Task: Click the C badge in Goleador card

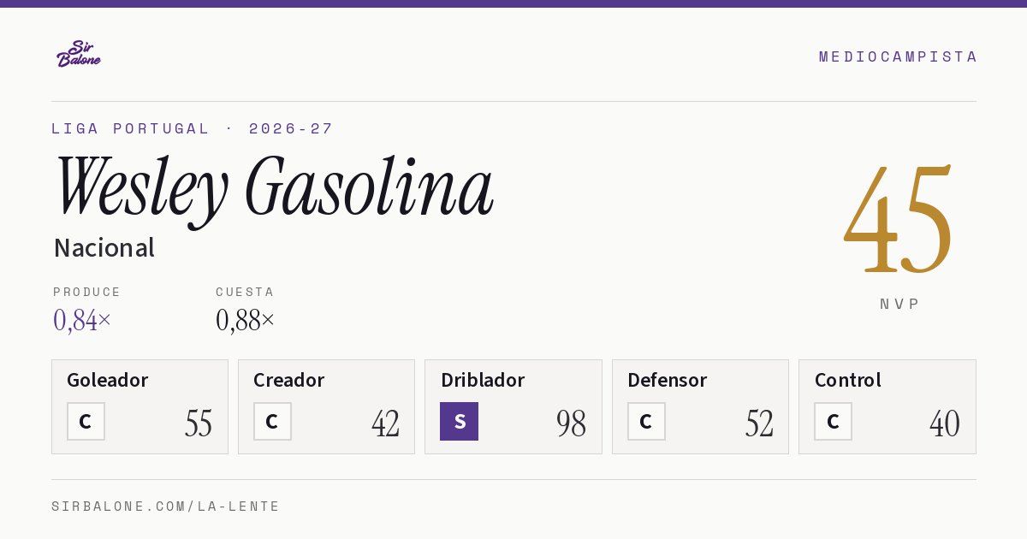Action: tap(86, 421)
